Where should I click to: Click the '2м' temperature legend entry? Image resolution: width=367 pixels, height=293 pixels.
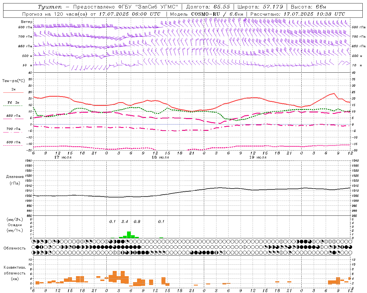[x=13, y=90]
